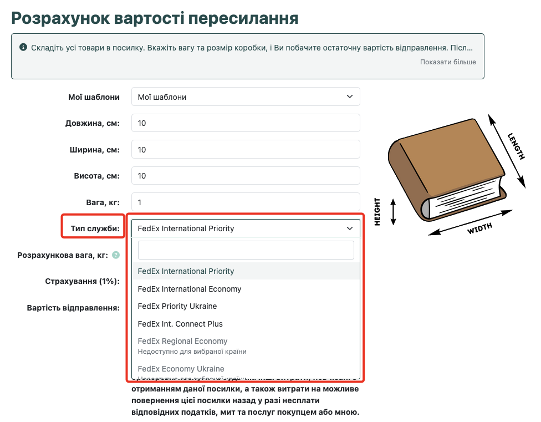Screen dimensions: 541x422
Task: Focus the Довжина, см input field
Action: click(246, 123)
